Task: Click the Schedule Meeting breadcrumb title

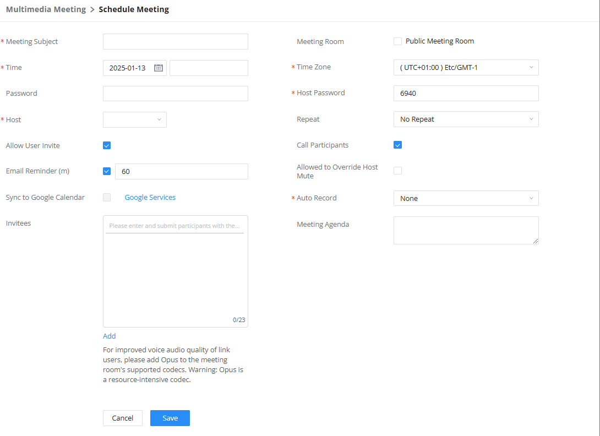Action: click(x=134, y=9)
